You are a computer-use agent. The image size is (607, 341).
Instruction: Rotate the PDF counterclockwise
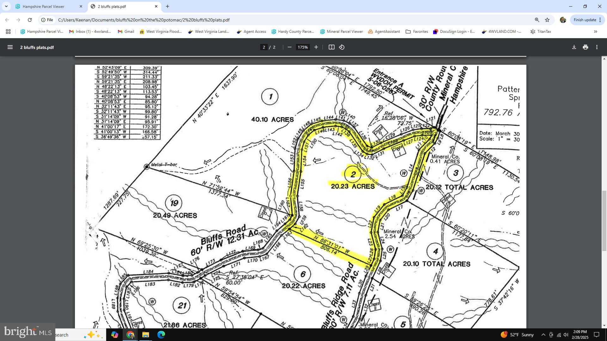pos(342,47)
